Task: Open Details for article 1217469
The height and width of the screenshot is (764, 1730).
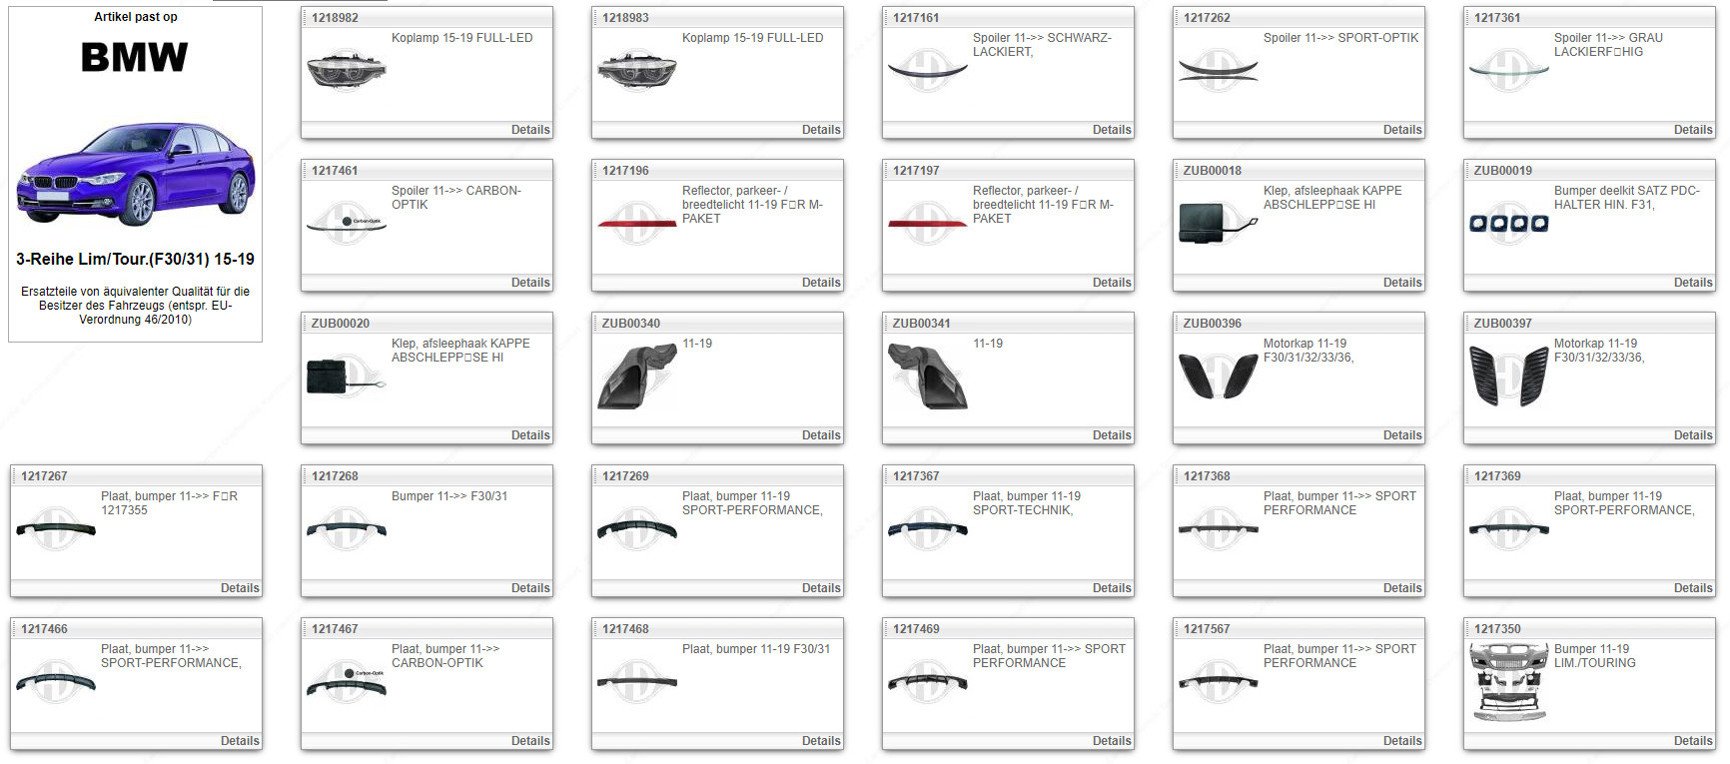Action: (x=1112, y=741)
